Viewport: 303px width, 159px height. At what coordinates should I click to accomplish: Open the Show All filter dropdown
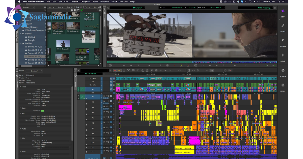pos(27,7)
